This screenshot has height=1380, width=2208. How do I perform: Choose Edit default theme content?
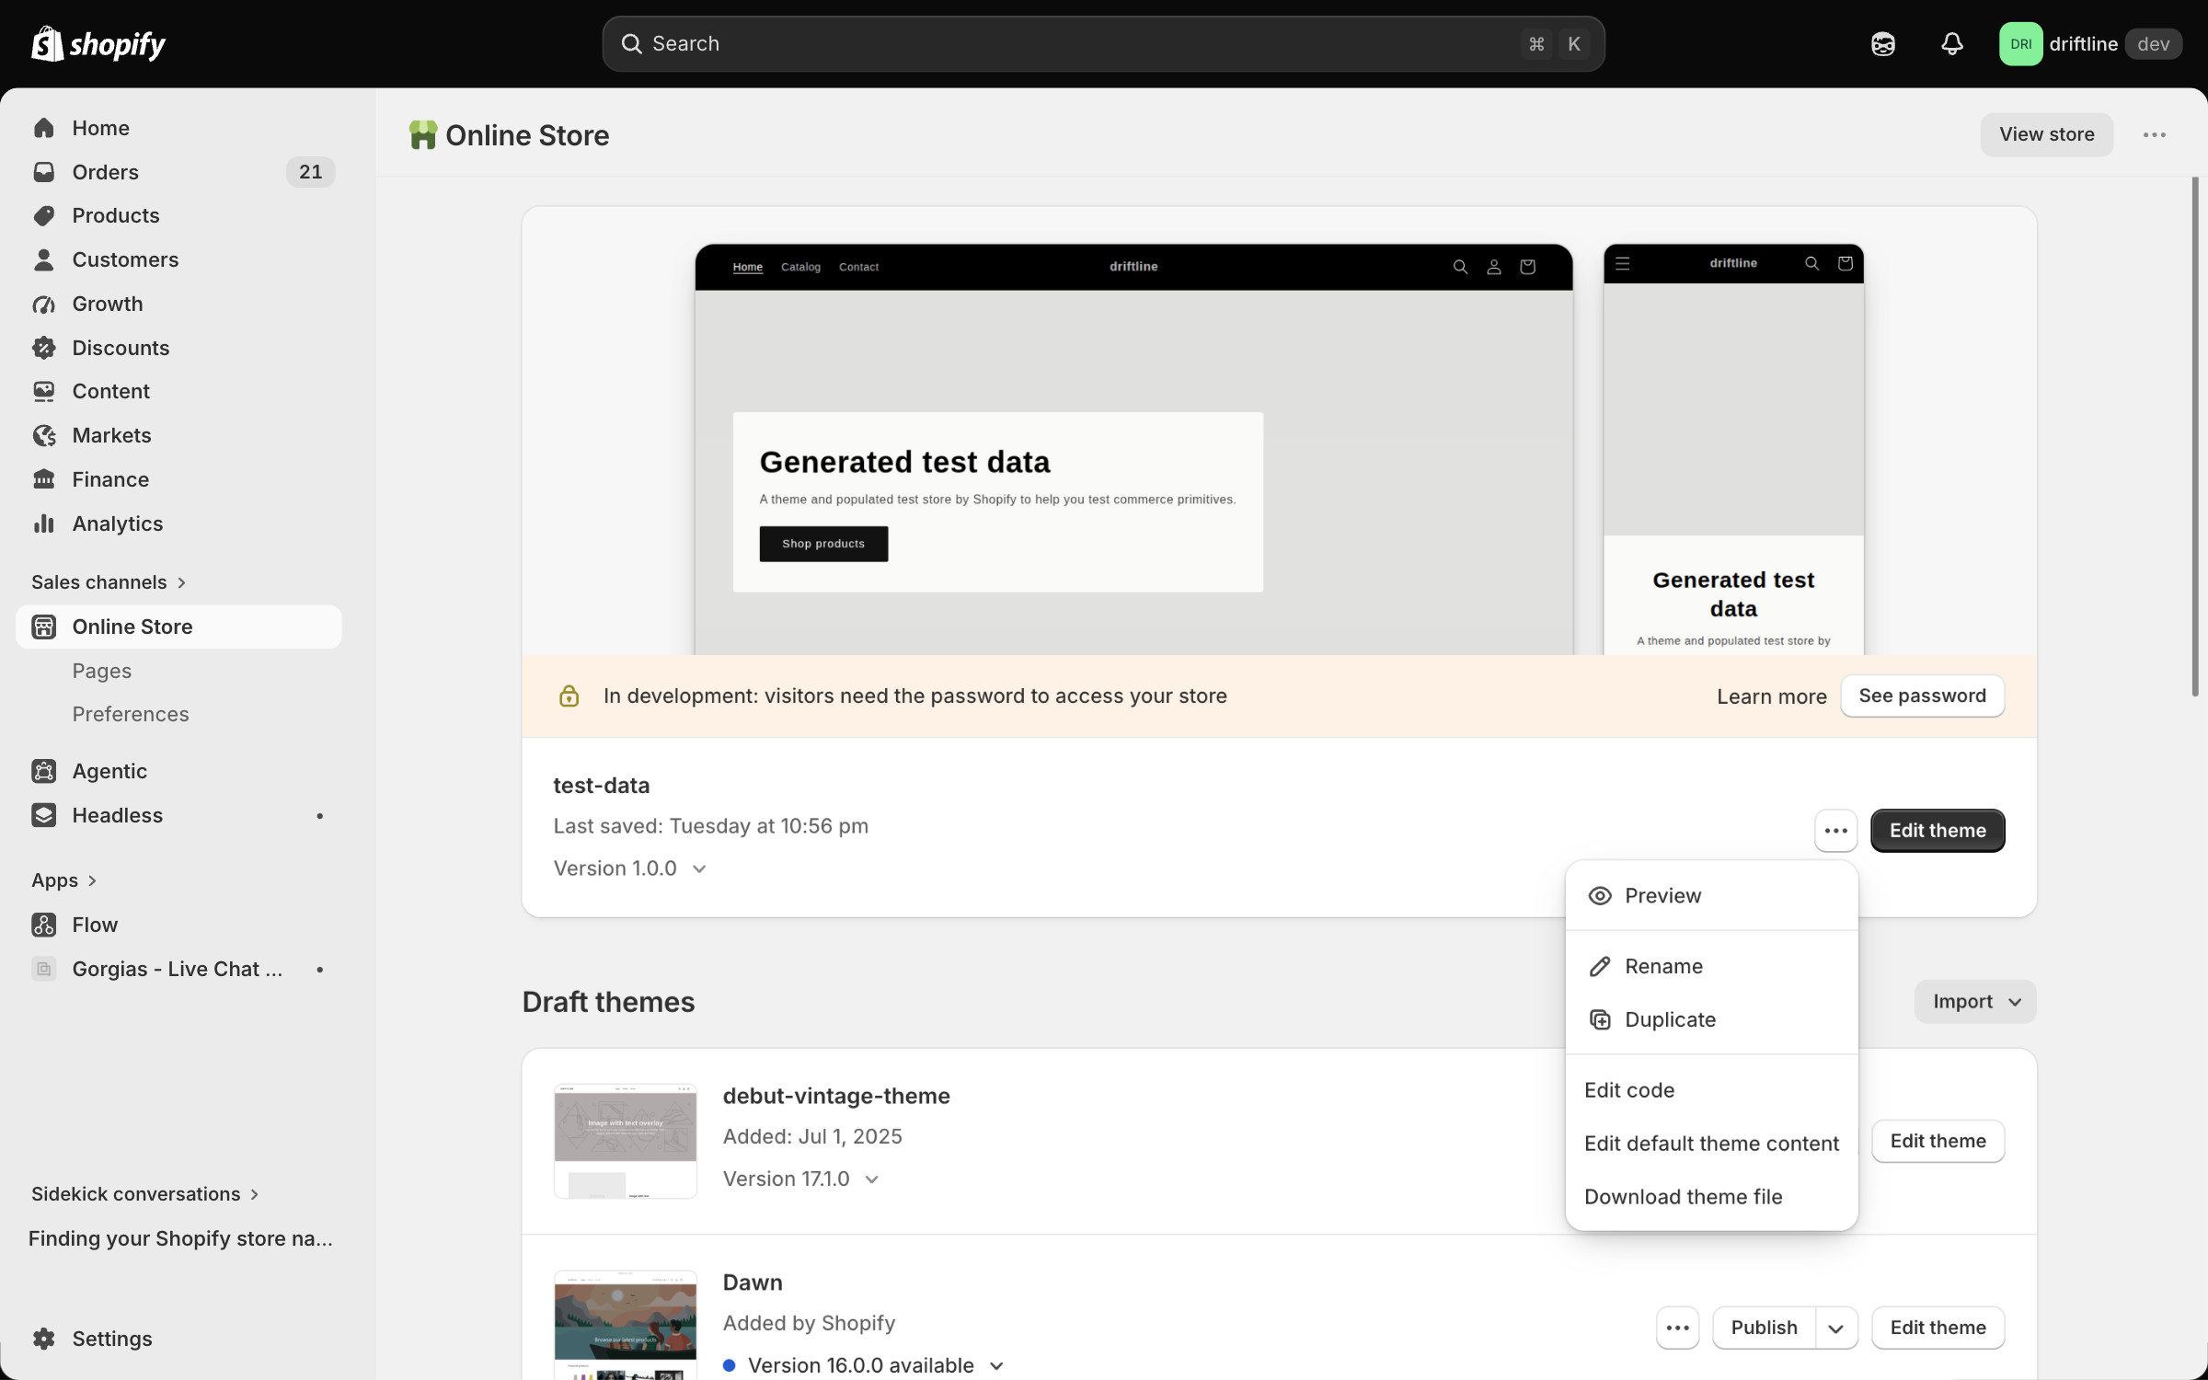tap(1711, 1144)
